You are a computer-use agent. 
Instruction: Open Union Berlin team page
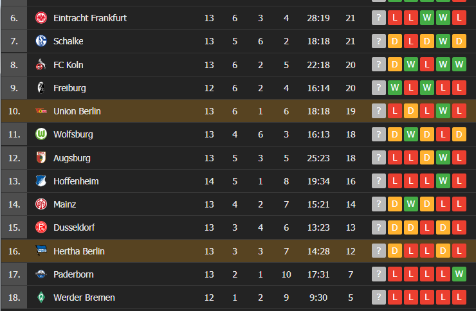click(77, 111)
